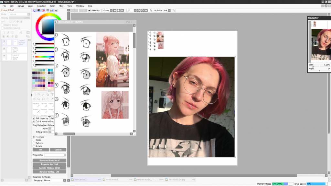Open the Filter menu
Image resolution: width=331 pixels, height=186 pixels.
pos(61,6)
